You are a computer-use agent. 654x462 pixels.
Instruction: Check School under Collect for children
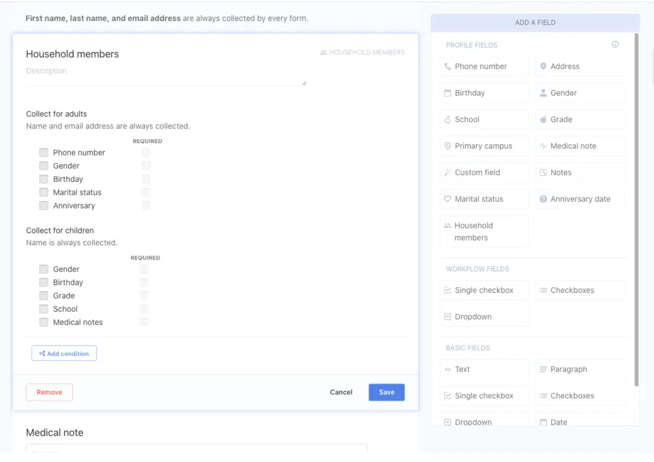click(x=44, y=309)
